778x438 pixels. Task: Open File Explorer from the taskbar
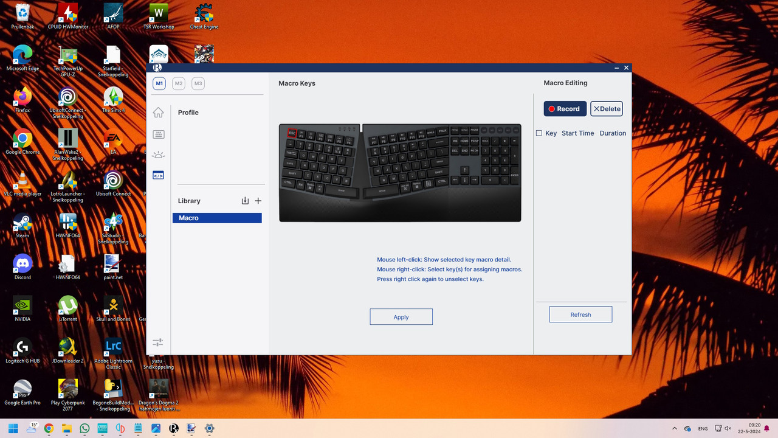point(66,428)
